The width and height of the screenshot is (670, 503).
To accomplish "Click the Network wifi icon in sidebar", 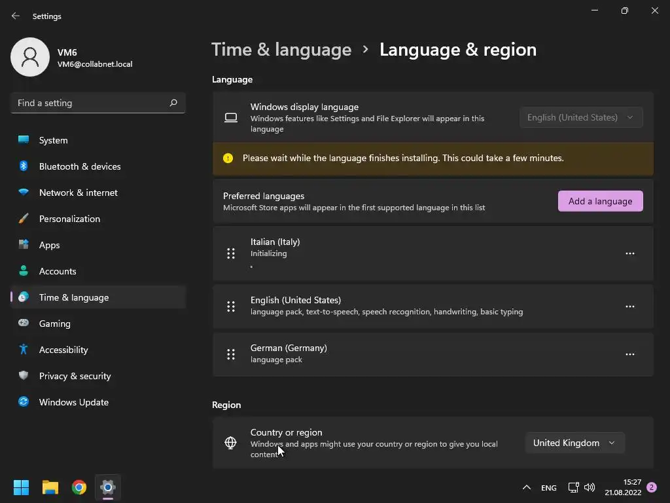I will click(x=24, y=192).
